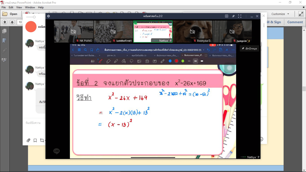Open the File menu
Viewport: 306px width, 172px height.
tap(4, 7)
